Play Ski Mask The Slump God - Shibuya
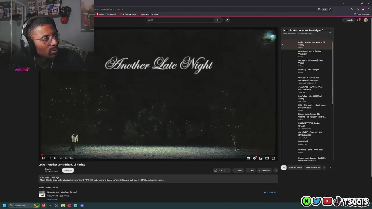The width and height of the screenshot is (372, 209). [x=307, y=80]
